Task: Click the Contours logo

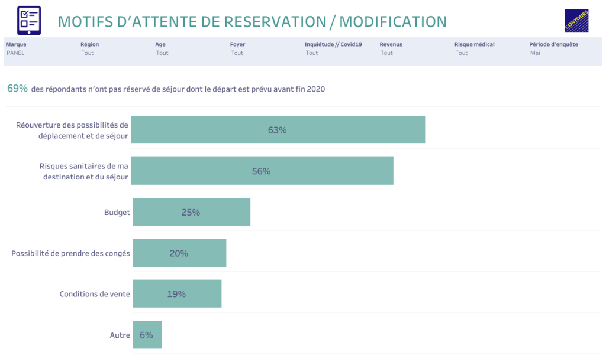Action: pyautogui.click(x=576, y=21)
